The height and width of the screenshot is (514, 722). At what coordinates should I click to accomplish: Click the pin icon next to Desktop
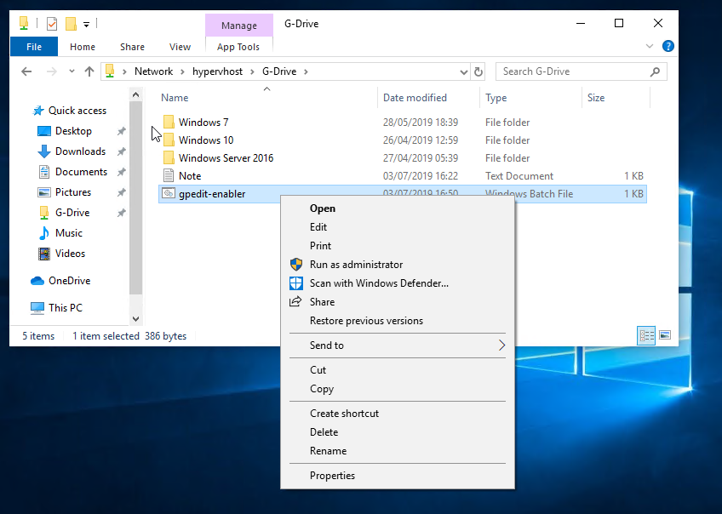point(121,131)
